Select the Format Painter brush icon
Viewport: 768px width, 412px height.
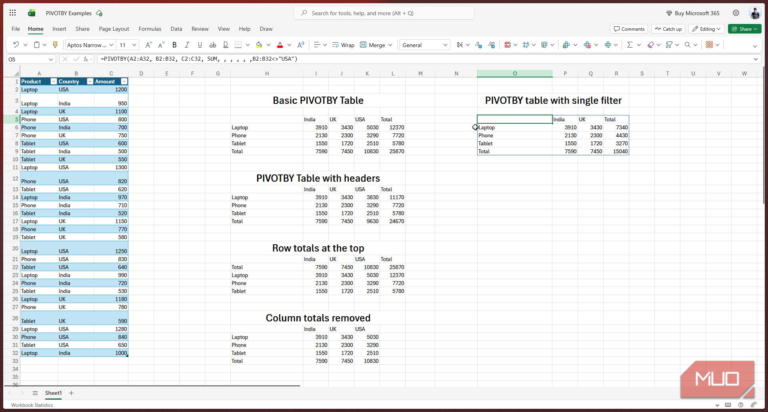[55, 45]
